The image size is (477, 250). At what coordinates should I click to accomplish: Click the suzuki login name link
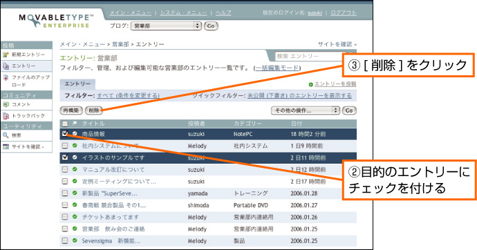click(x=315, y=13)
